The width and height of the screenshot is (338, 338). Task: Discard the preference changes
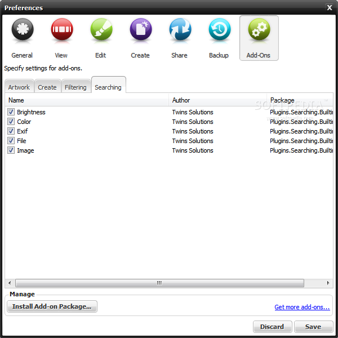272,327
